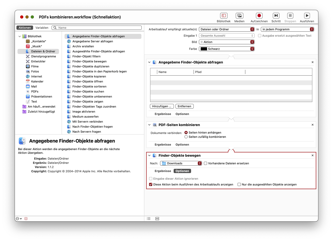Run the workflow with Ausführen button

point(307,16)
